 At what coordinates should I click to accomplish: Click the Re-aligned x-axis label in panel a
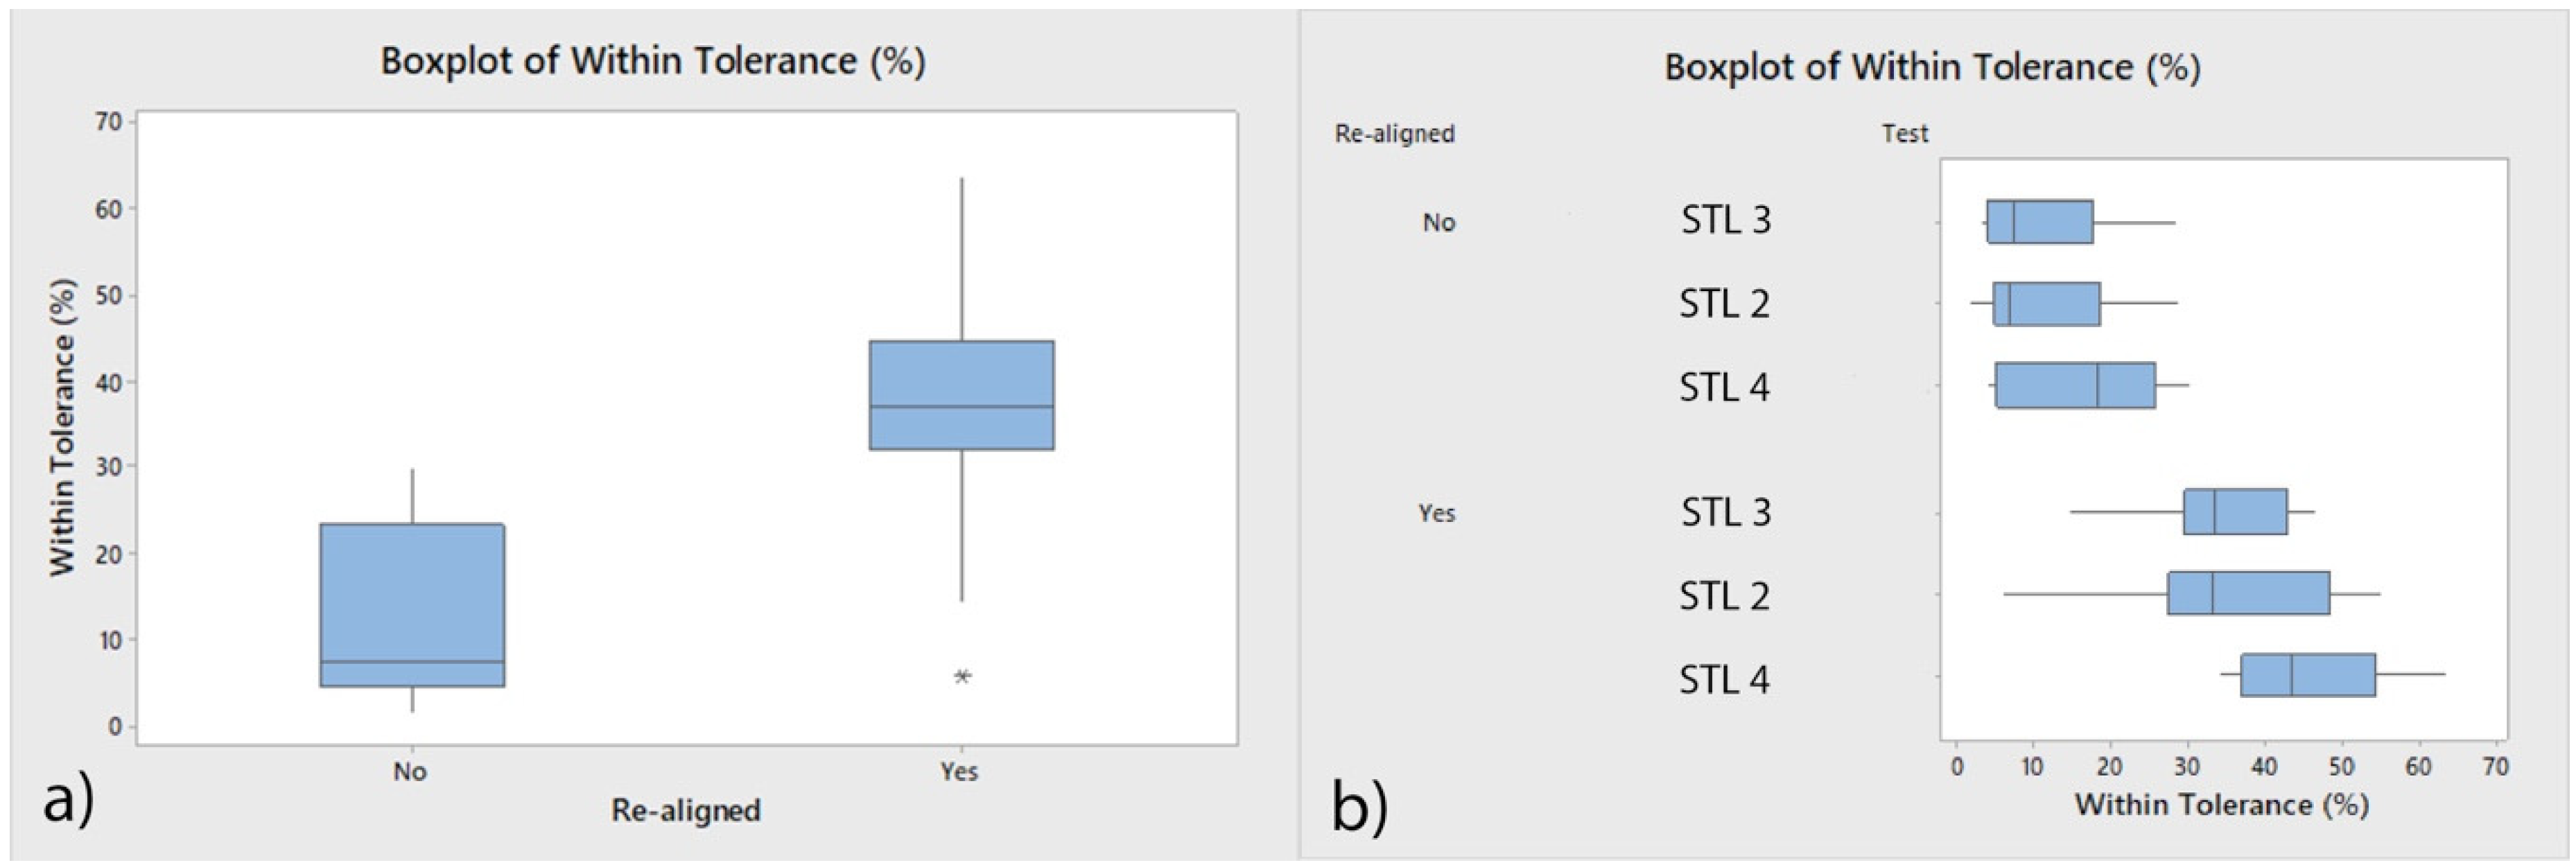point(686,810)
